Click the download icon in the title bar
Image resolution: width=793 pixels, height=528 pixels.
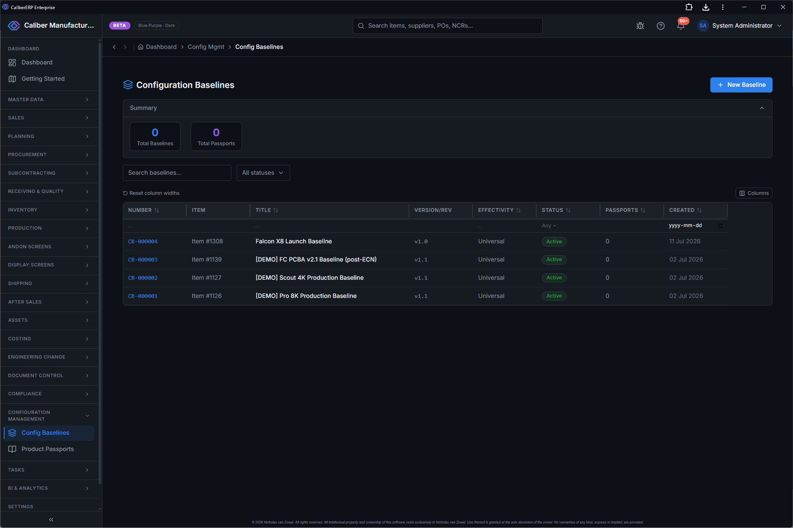coord(706,7)
